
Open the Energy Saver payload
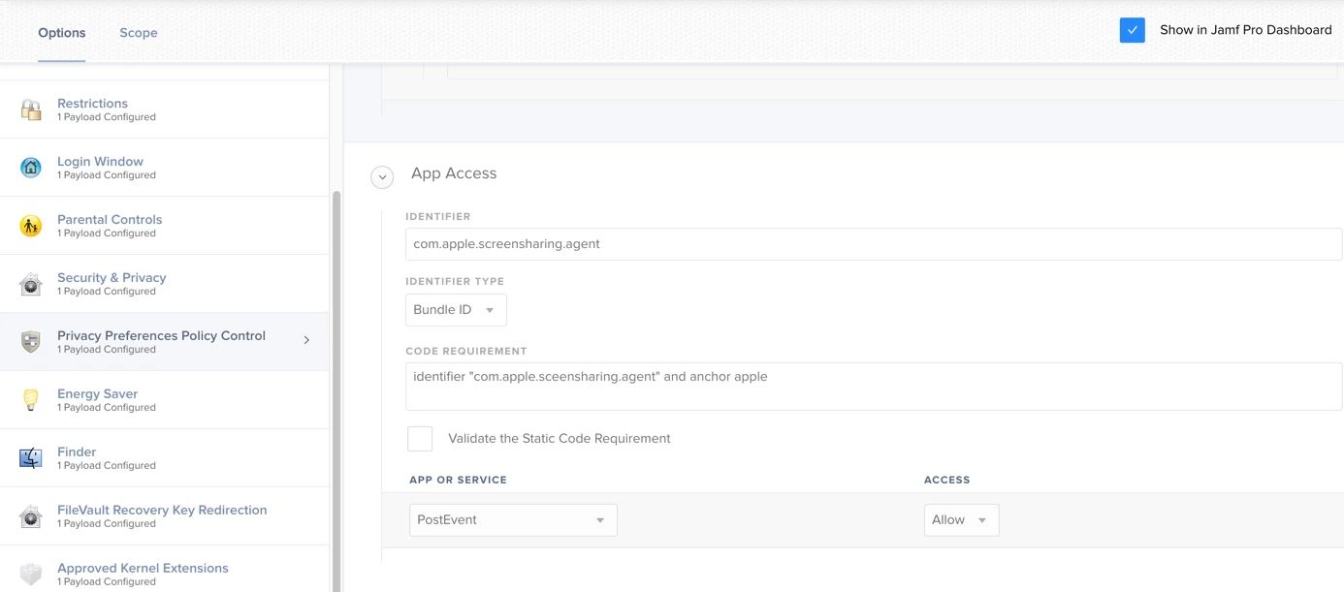tap(165, 400)
